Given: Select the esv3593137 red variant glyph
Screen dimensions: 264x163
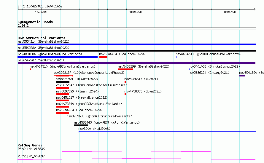Looking at the screenshot, I should pyautogui.click(x=63, y=76).
